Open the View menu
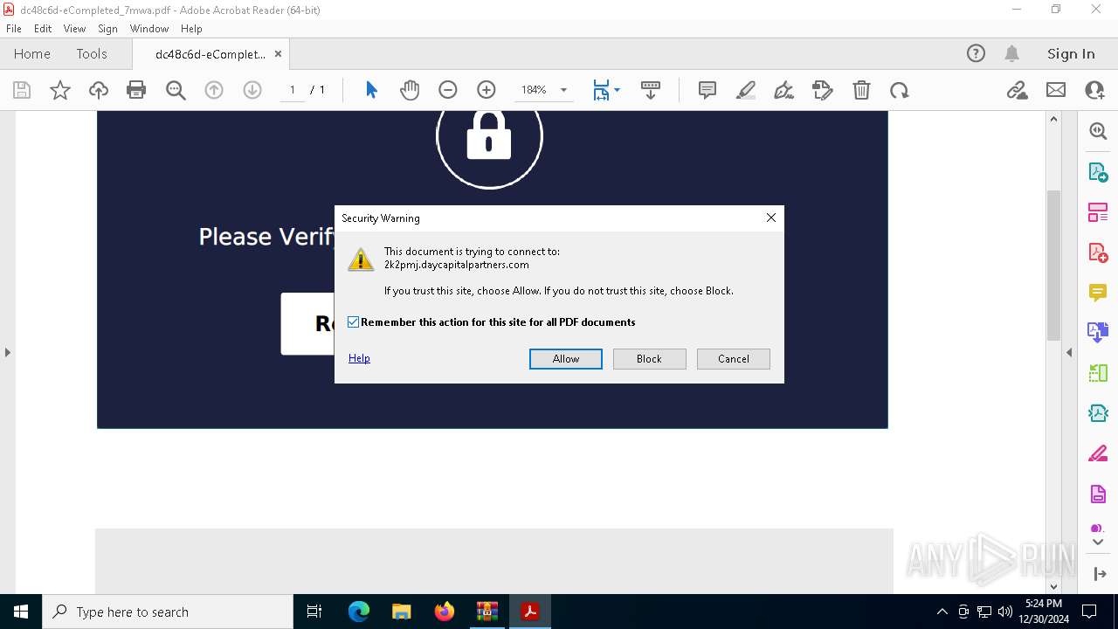 (75, 29)
